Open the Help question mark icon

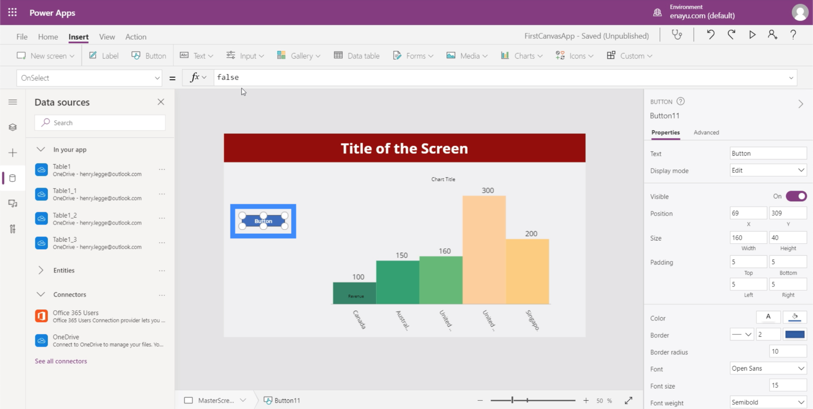click(793, 35)
